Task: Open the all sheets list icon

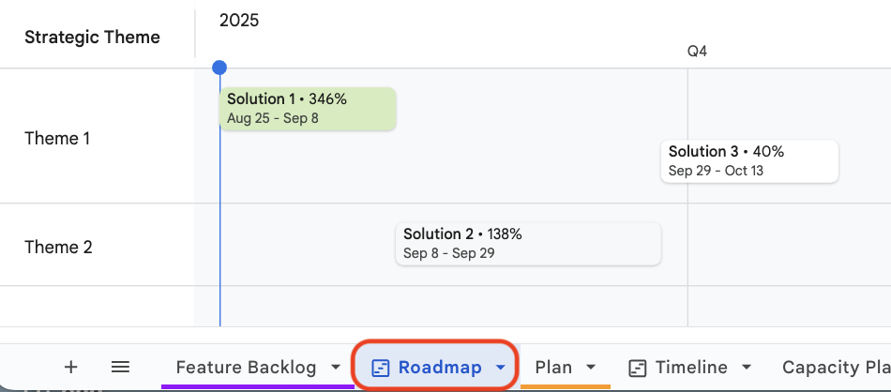Action: 120,367
